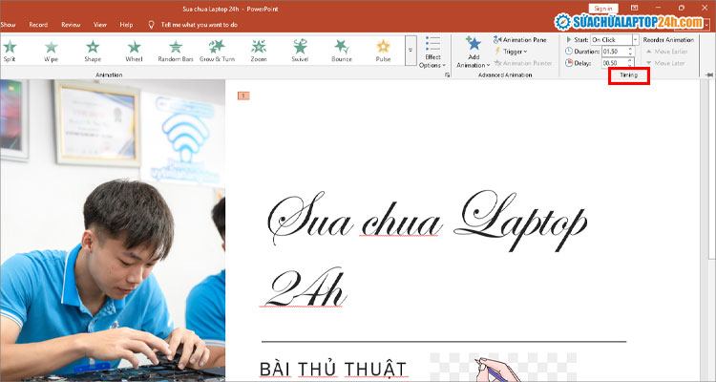Open the Record tab

click(38, 25)
